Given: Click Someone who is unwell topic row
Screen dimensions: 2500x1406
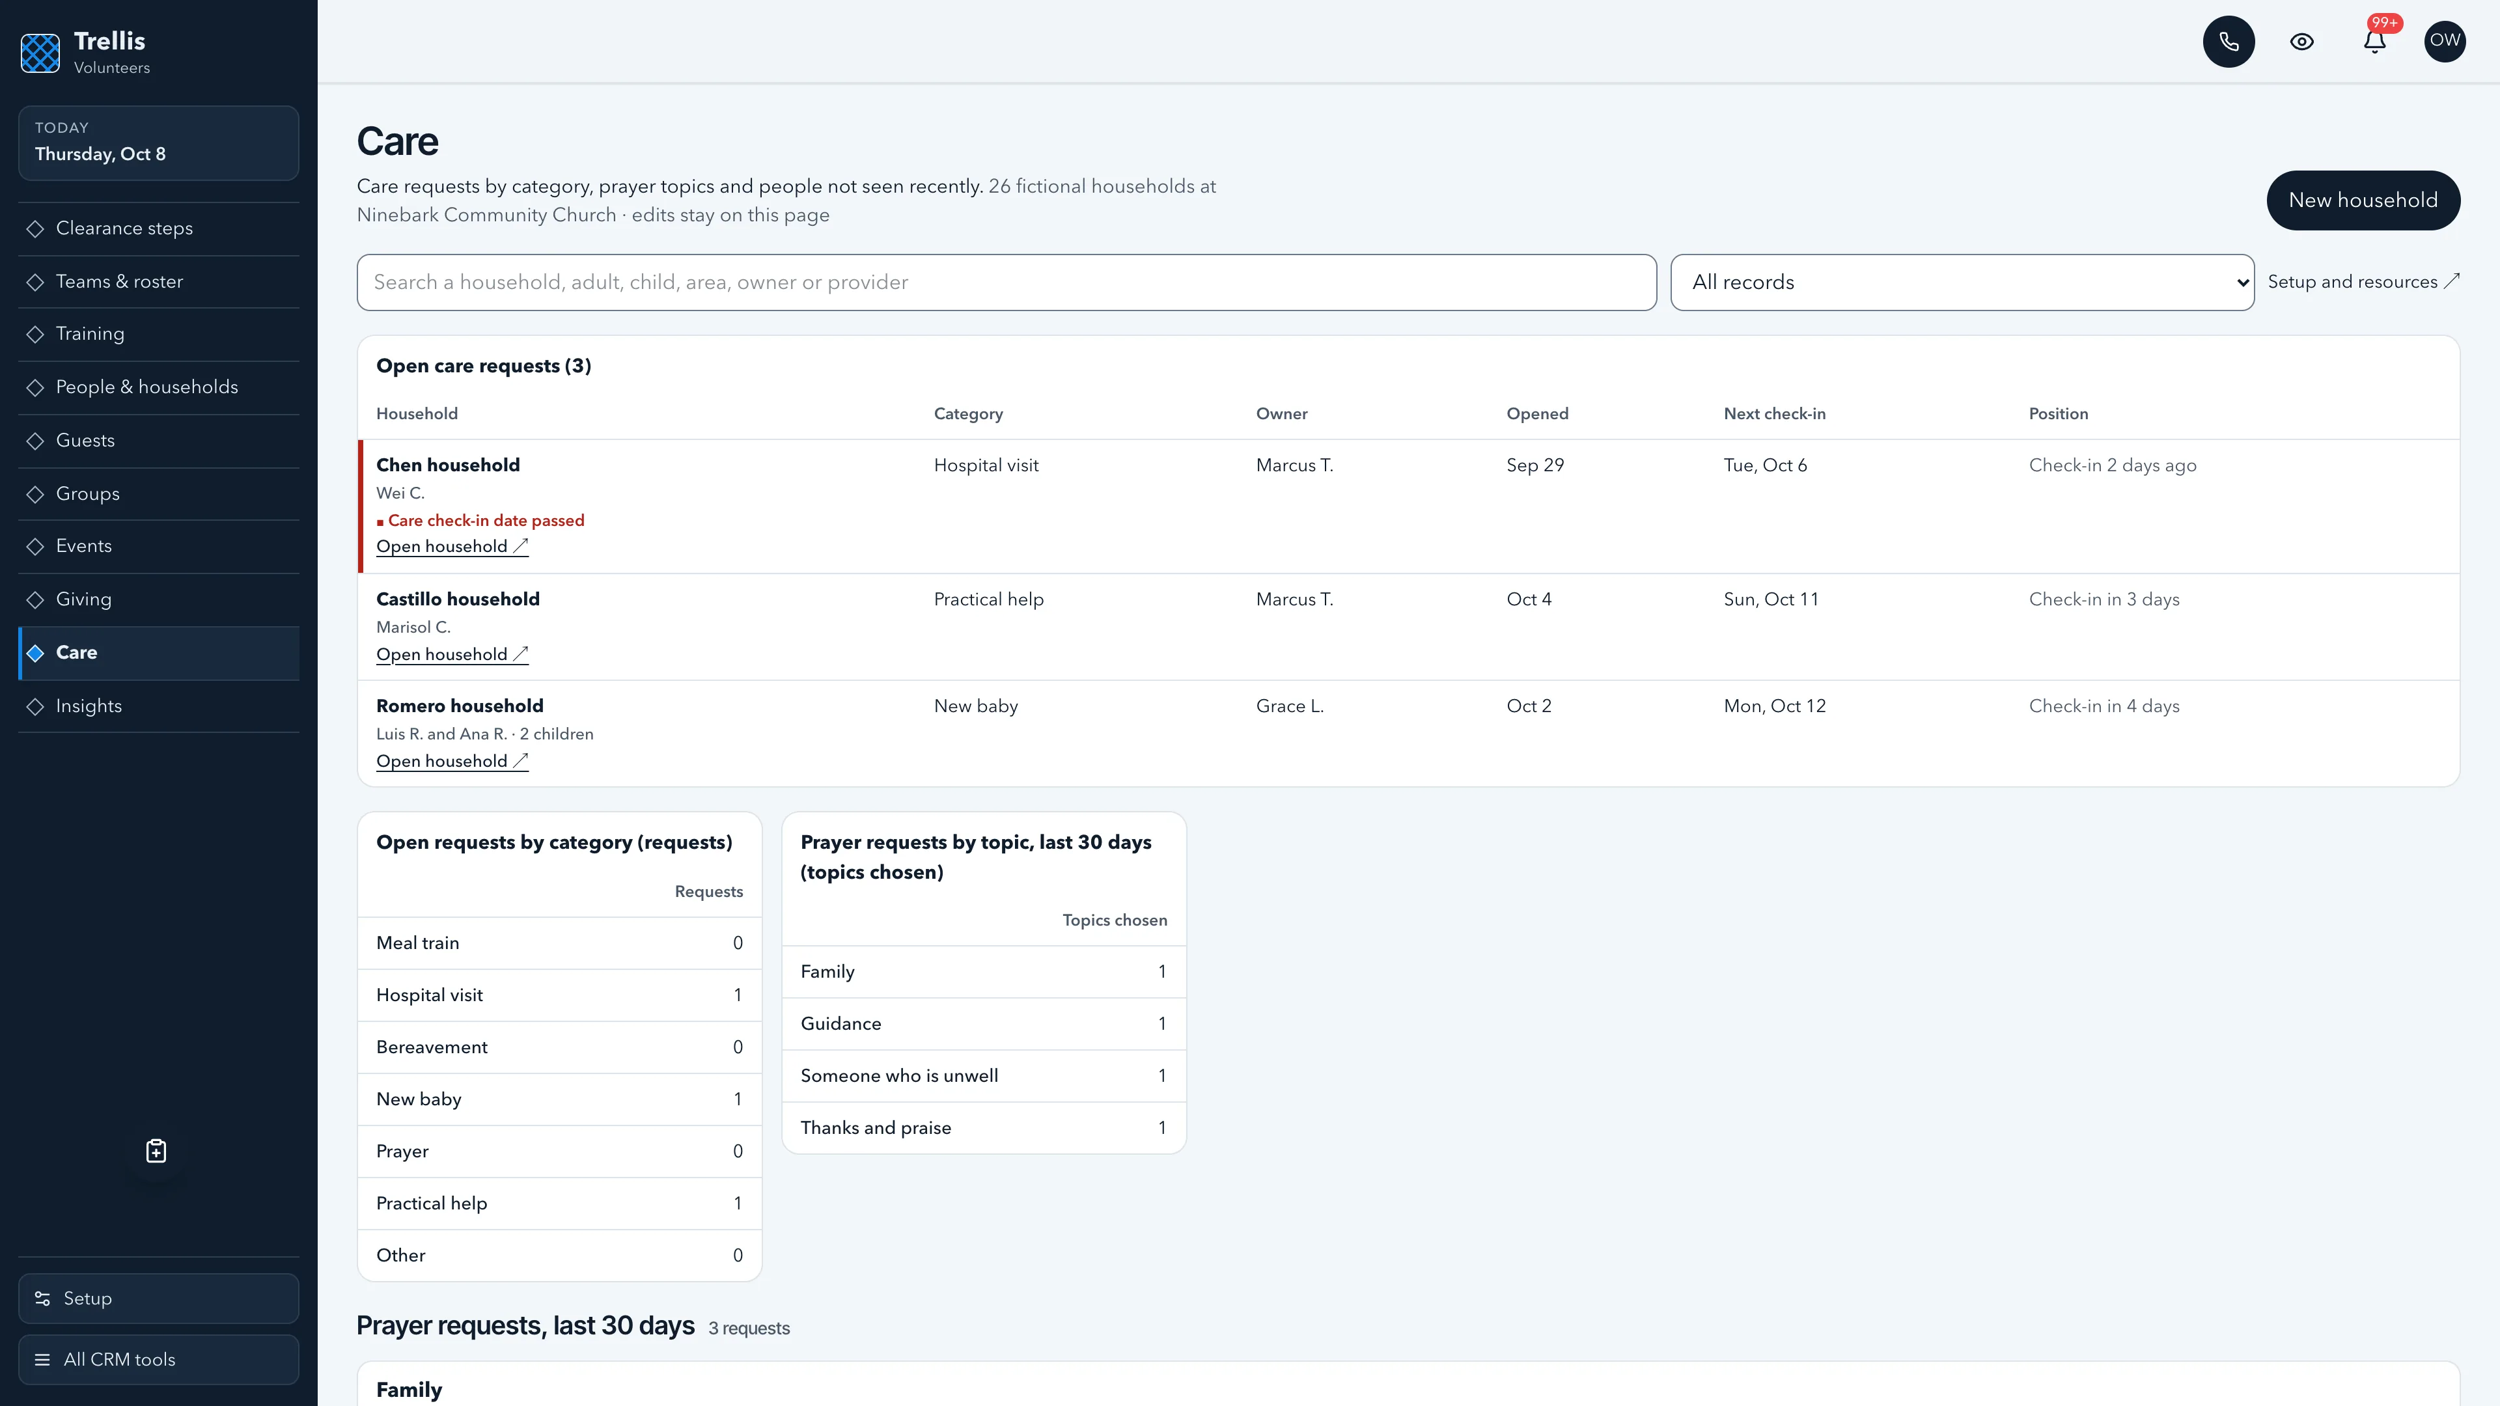Looking at the screenshot, I should tap(983, 1075).
